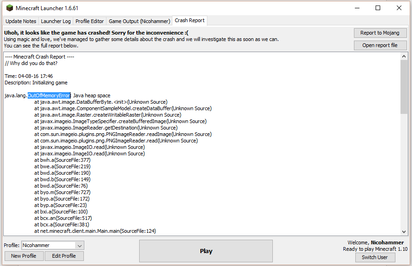
Task: Select the Crash Report tab
Action: point(190,20)
